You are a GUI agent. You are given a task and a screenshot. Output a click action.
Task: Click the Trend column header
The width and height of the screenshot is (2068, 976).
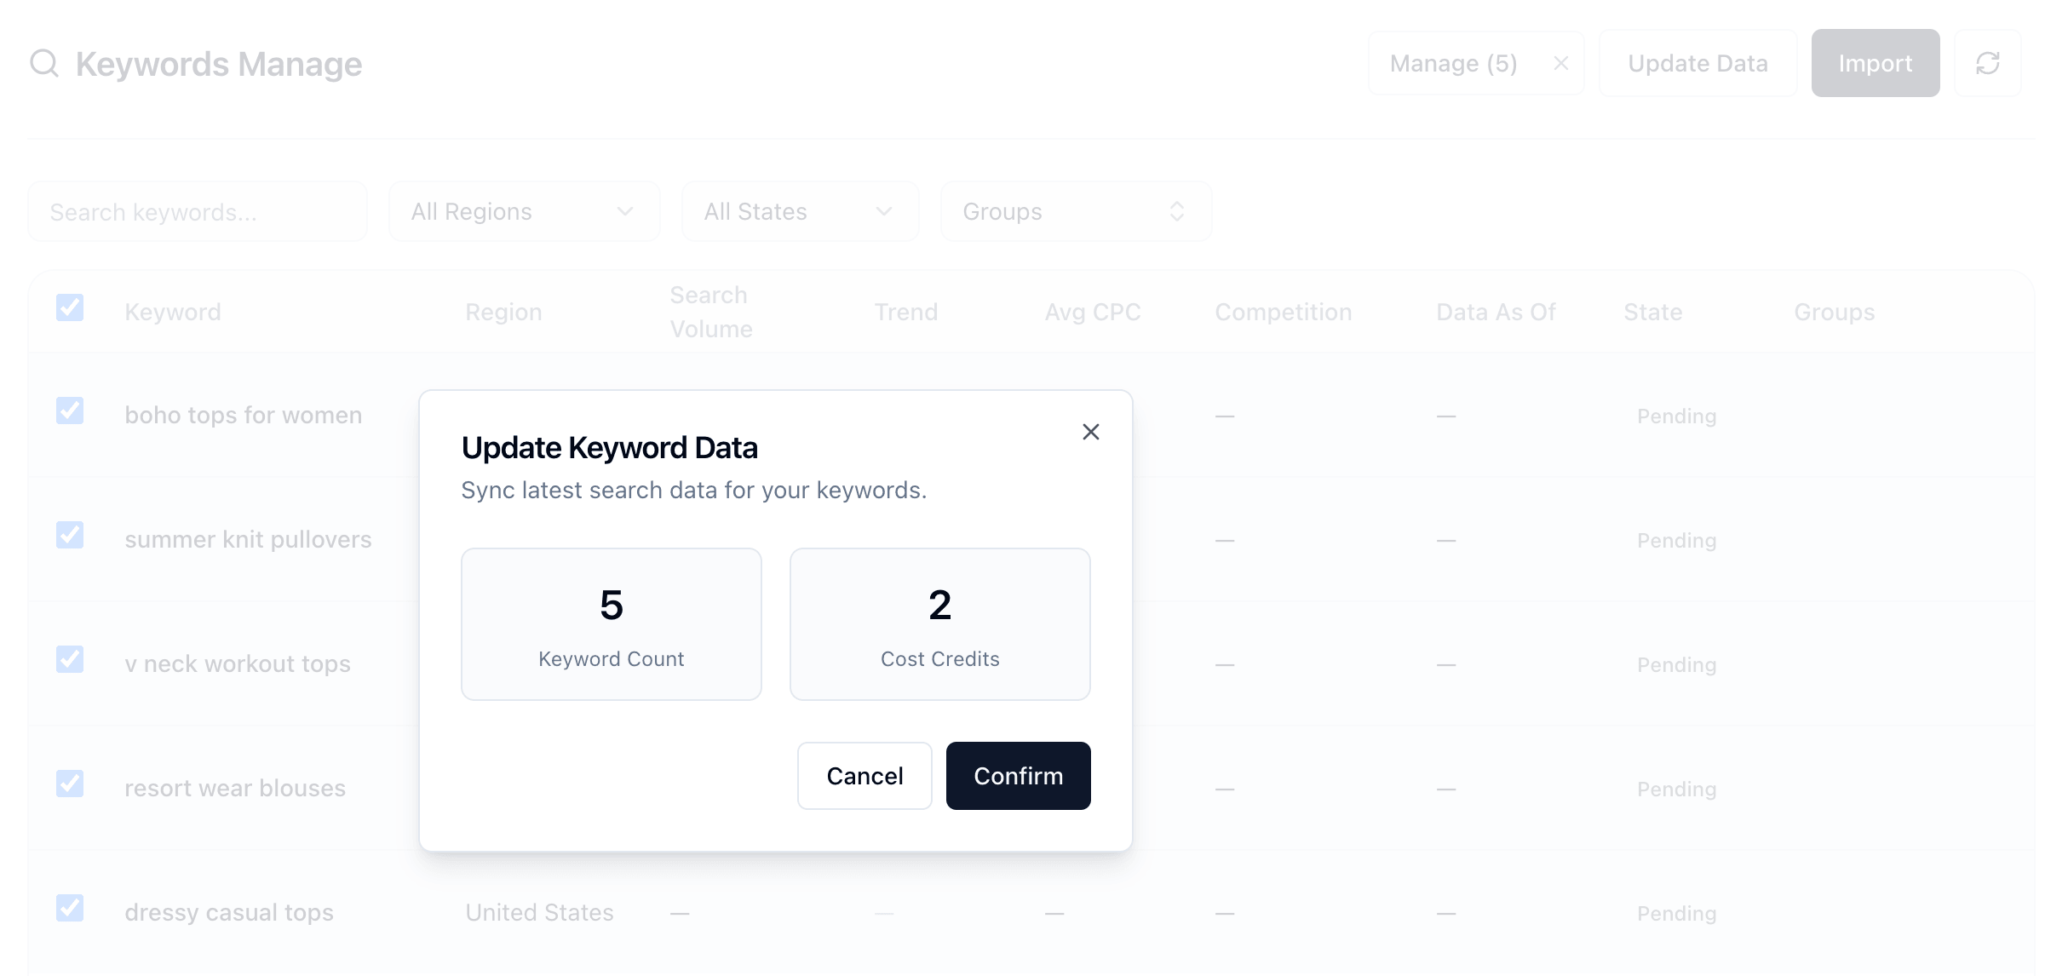tap(905, 312)
